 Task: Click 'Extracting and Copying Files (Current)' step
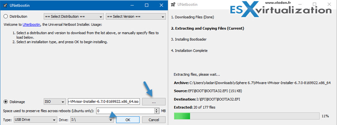pyautogui.click(x=208, y=28)
